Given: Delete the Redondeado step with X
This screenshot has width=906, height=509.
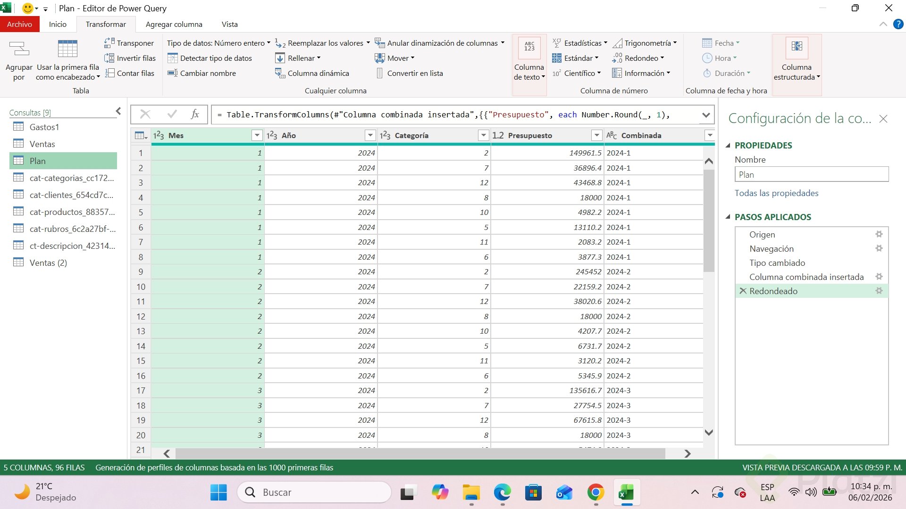Looking at the screenshot, I should pyautogui.click(x=743, y=291).
